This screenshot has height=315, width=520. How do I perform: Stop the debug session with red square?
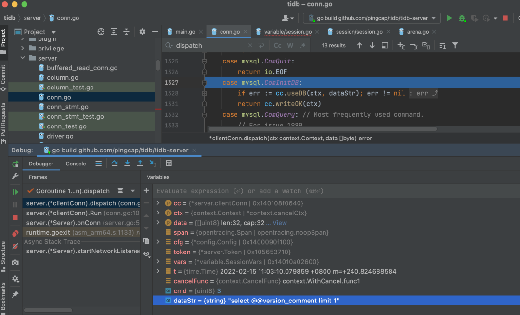(15, 217)
